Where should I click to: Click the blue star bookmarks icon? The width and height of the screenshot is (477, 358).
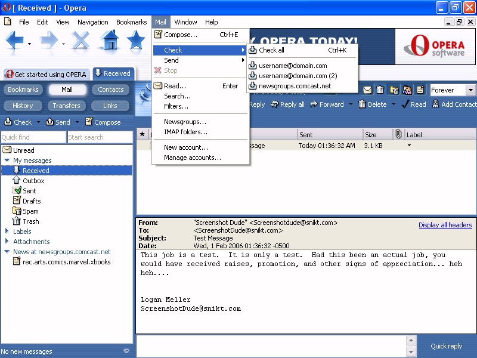tap(136, 39)
